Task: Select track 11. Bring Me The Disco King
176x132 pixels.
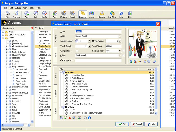Action: 81,104
